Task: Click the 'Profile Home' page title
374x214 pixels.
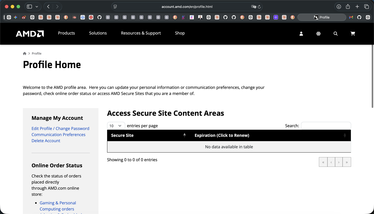Action: pos(52,65)
